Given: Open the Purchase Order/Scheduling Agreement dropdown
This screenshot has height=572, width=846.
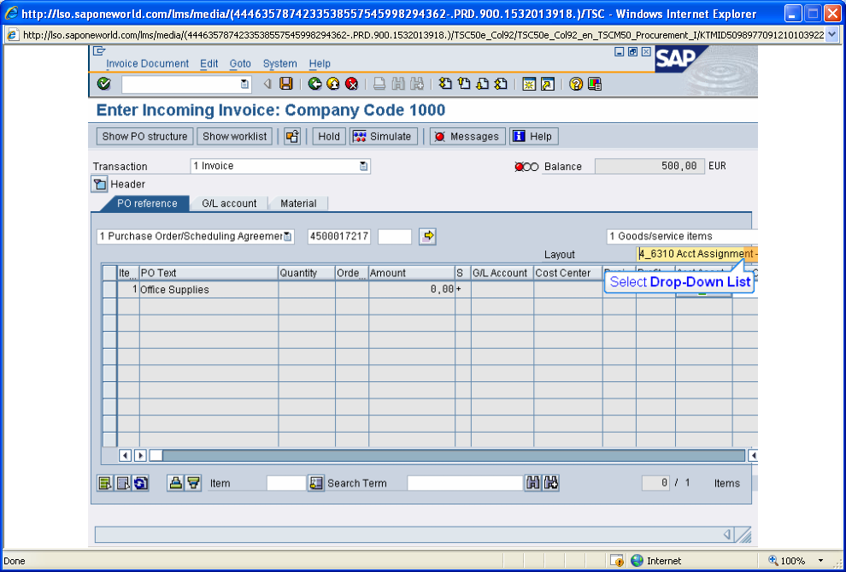Looking at the screenshot, I should coord(288,236).
